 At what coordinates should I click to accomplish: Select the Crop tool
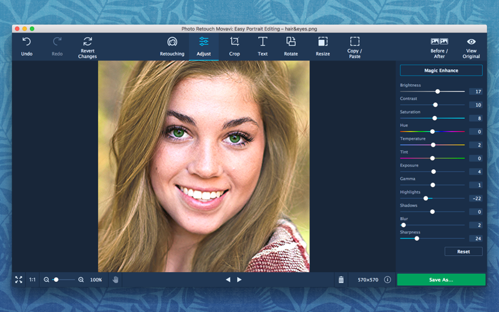(235, 42)
